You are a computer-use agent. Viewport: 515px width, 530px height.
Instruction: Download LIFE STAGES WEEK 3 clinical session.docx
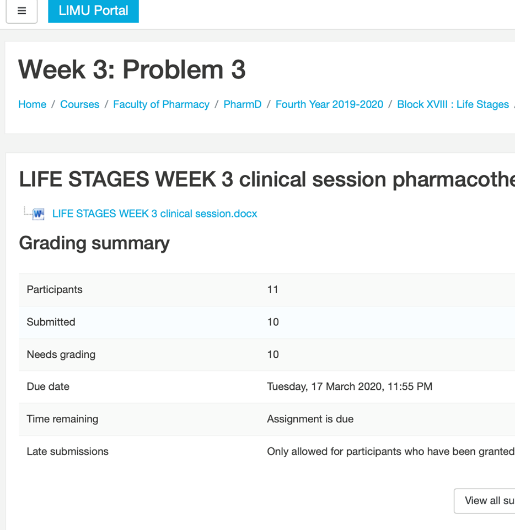coord(154,214)
